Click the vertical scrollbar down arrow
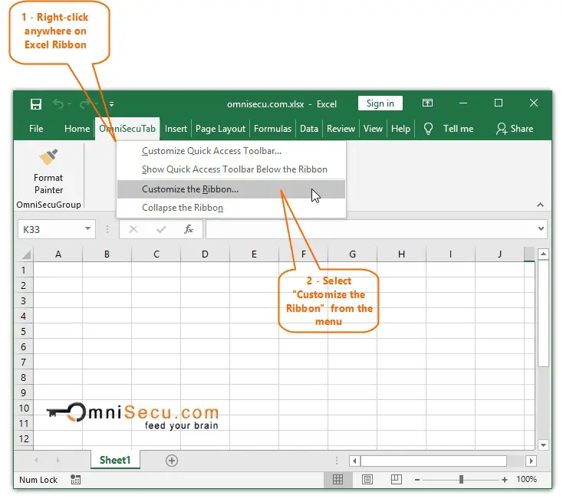Viewport: 563px width, 502px height. tap(543, 445)
